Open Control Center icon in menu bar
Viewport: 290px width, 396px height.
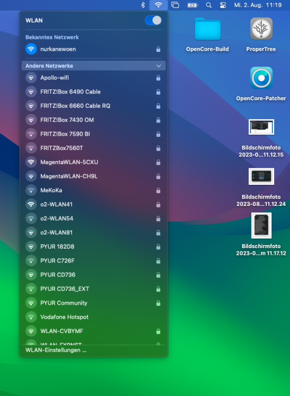coord(223,5)
